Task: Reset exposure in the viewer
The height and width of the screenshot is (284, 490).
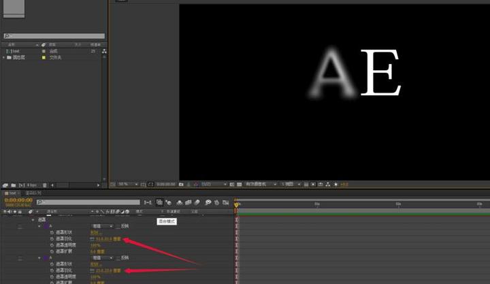Action: pyautogui.click(x=336, y=185)
